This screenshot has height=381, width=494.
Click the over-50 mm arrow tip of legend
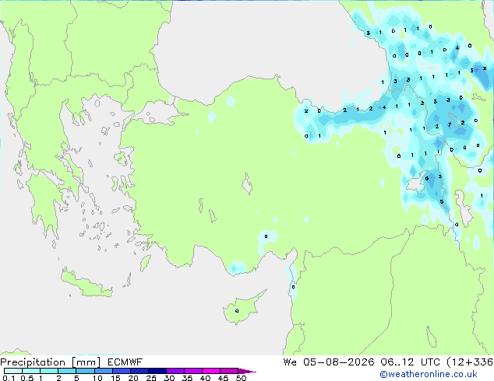pyautogui.click(x=247, y=371)
